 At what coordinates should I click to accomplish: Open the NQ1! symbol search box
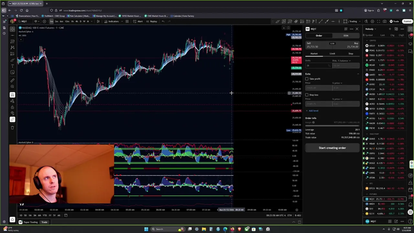coord(24,21)
